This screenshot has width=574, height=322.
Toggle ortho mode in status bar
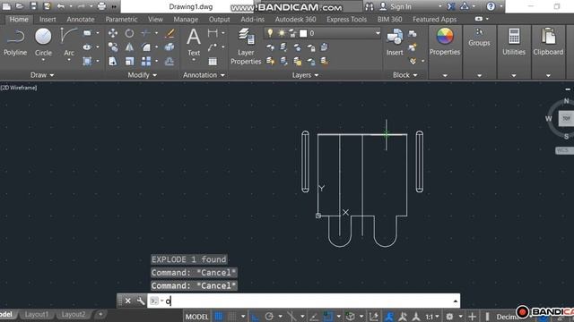pyautogui.click(x=255, y=316)
